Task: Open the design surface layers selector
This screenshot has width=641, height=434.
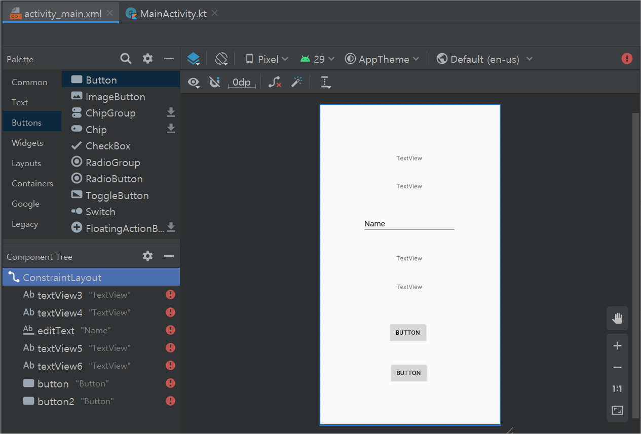Action: tap(194, 59)
